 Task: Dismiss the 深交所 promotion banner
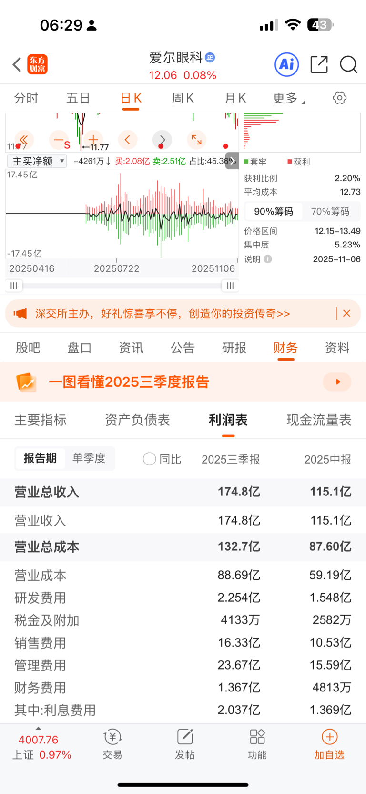(x=346, y=313)
